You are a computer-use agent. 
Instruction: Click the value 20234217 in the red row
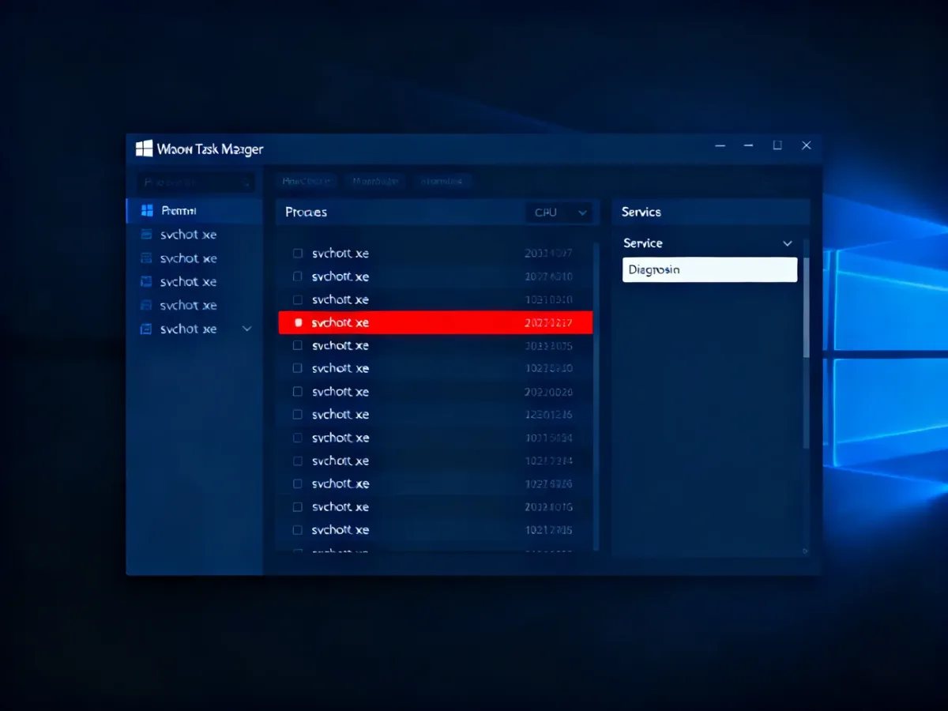click(548, 322)
